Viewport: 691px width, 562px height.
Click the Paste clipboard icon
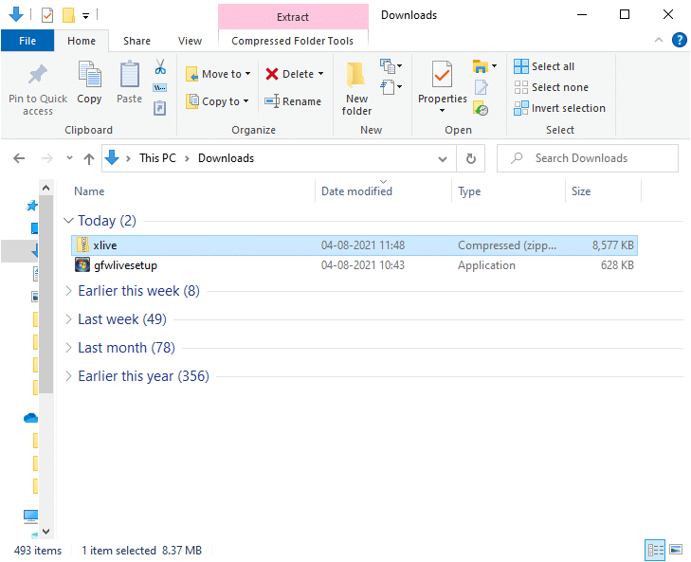129,76
